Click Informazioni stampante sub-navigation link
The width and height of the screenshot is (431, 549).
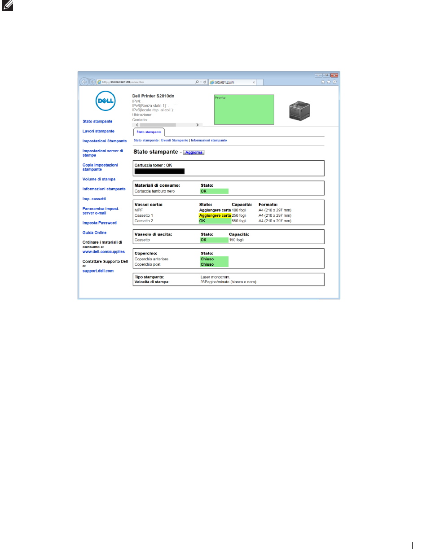pyautogui.click(x=209, y=141)
